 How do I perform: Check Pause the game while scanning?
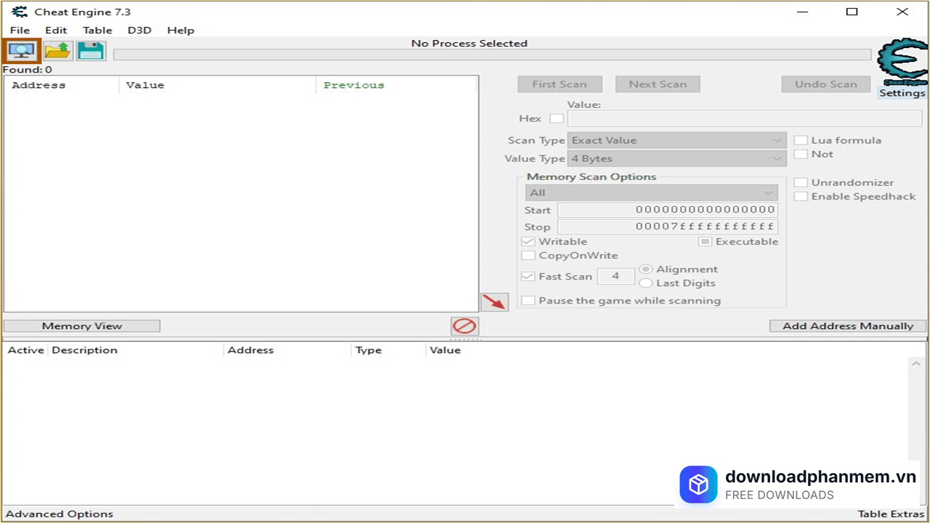[x=528, y=301]
